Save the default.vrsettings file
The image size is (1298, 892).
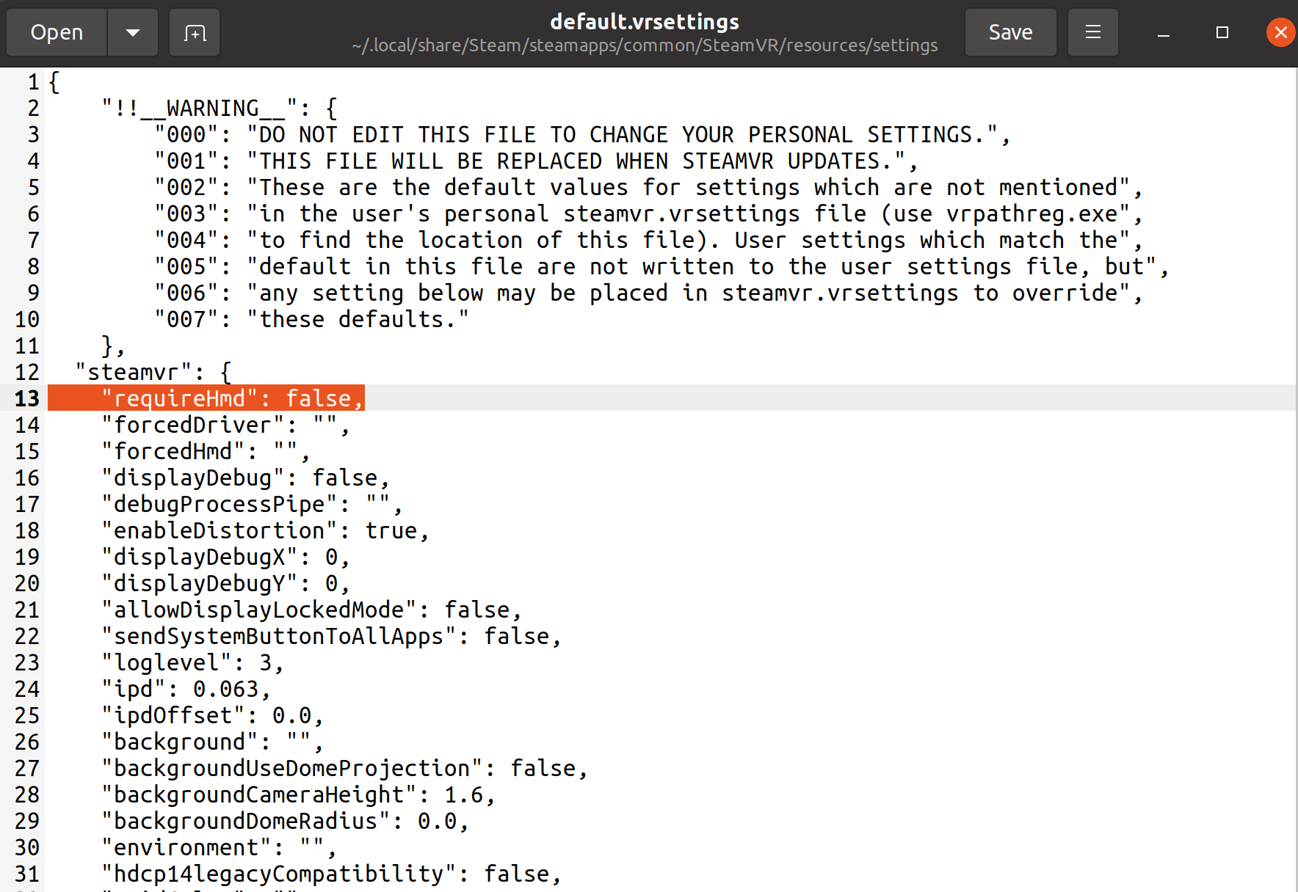click(1010, 32)
